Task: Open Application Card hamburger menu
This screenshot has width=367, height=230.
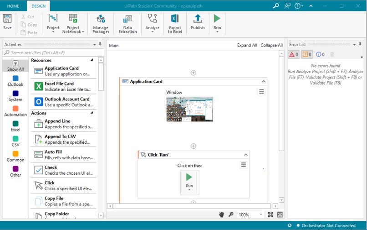Action: tap(261, 92)
